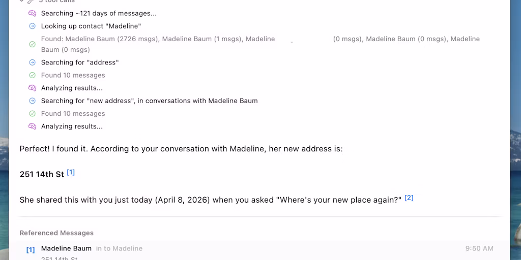Click reference number [1] under Referenced Messages
521x260 pixels.
point(31,249)
